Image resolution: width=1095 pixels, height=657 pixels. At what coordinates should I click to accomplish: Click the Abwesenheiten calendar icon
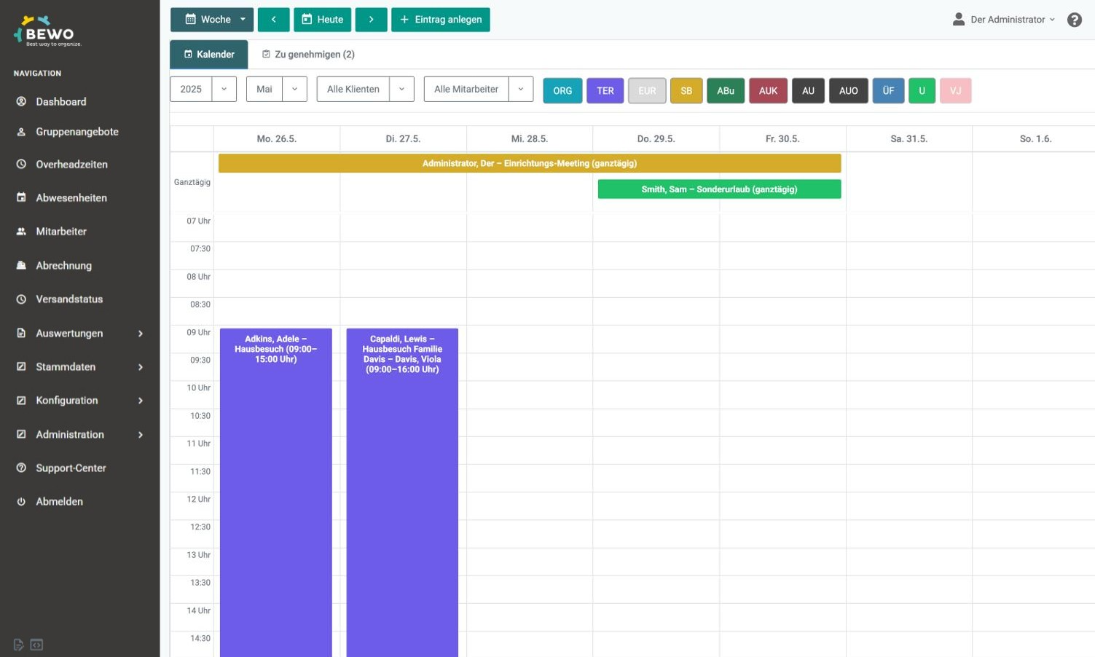(21, 197)
